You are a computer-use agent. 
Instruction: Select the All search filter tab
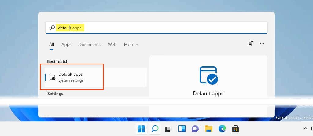(x=51, y=44)
